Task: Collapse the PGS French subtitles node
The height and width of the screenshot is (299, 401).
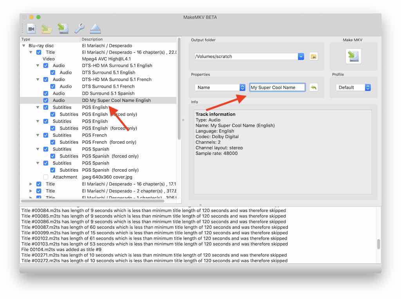Action: (38, 135)
